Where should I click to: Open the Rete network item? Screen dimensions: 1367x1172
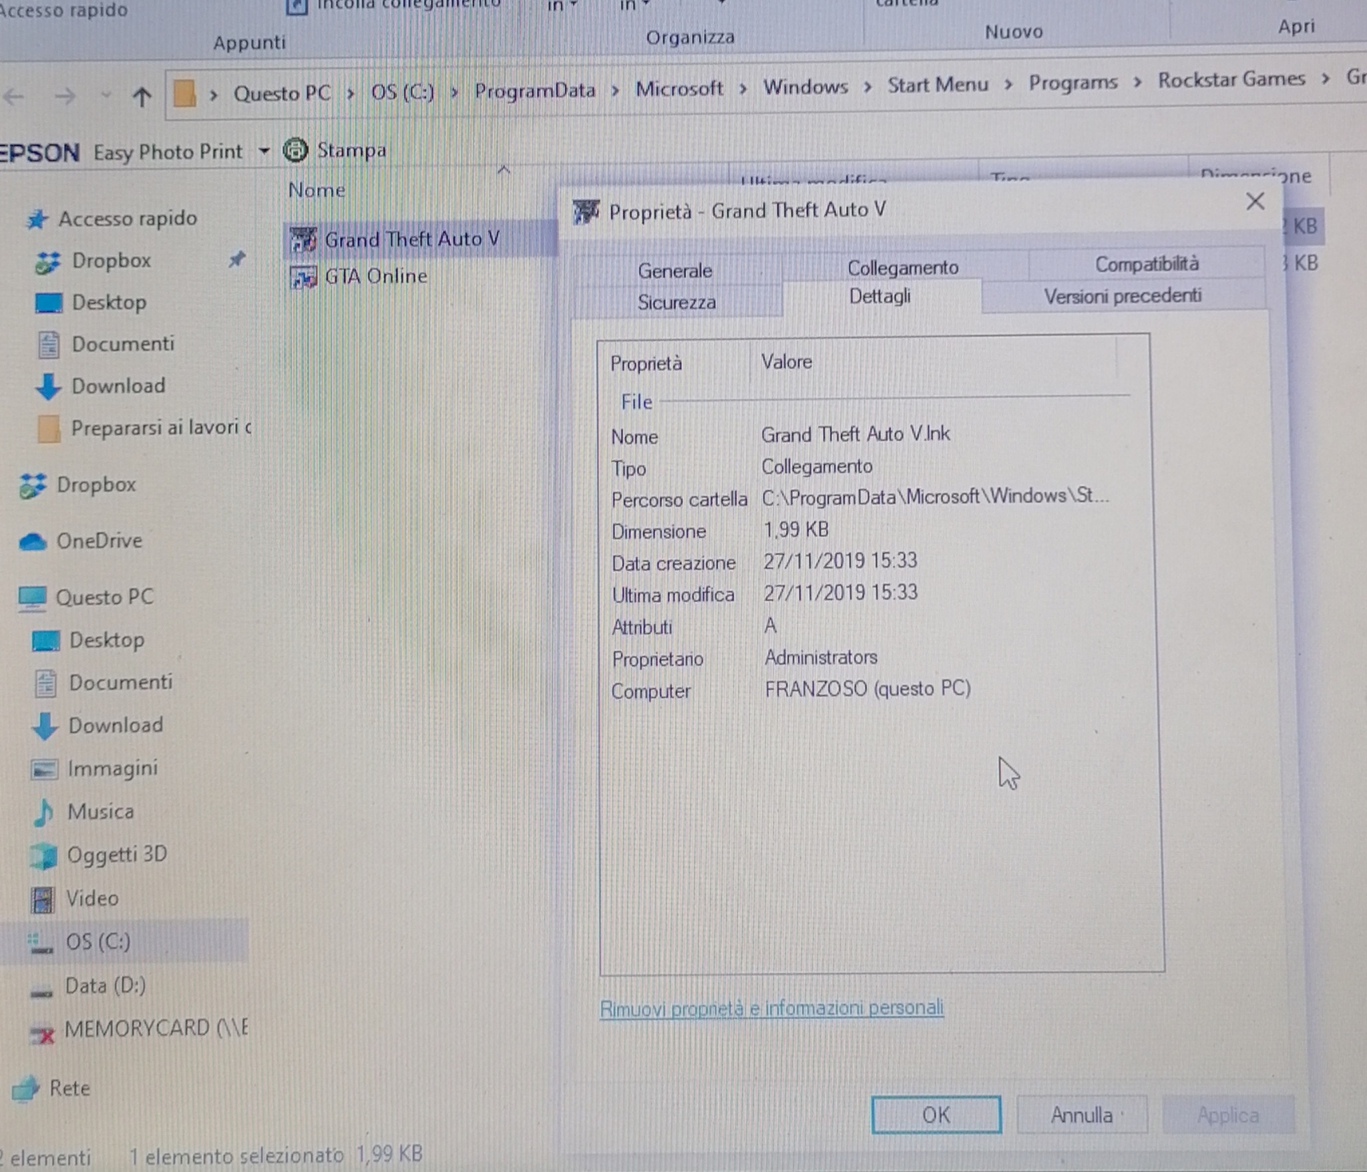(69, 1088)
